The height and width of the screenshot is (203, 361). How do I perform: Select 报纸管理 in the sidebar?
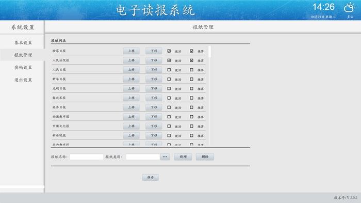click(x=23, y=55)
